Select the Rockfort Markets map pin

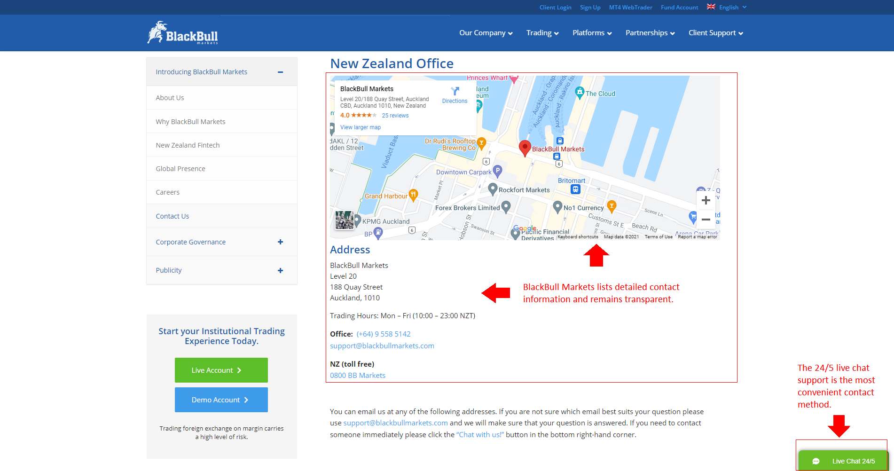[493, 189]
